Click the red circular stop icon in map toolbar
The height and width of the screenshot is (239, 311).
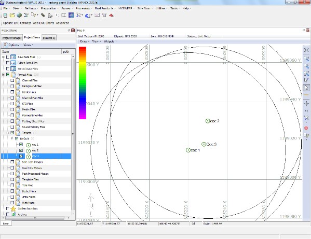pyautogui.click(x=306, y=128)
